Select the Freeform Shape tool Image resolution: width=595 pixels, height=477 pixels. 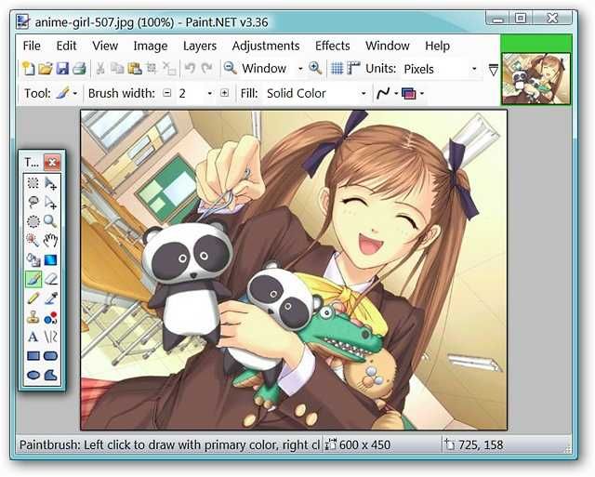(50, 375)
